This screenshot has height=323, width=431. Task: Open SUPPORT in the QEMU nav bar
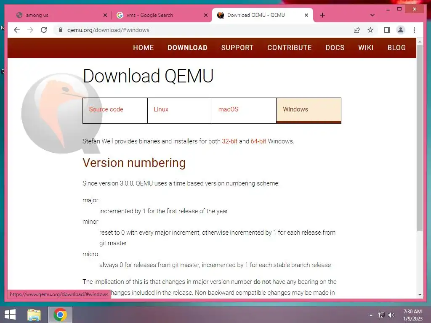click(x=237, y=48)
